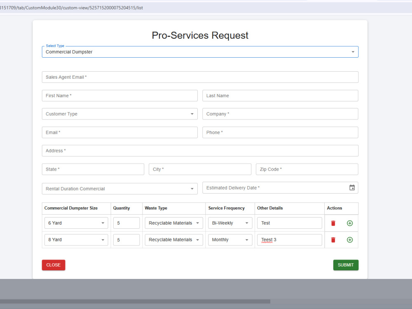Delete the 6 Yard dumpster row
Viewport: 412px width, 309px height.
333,223
